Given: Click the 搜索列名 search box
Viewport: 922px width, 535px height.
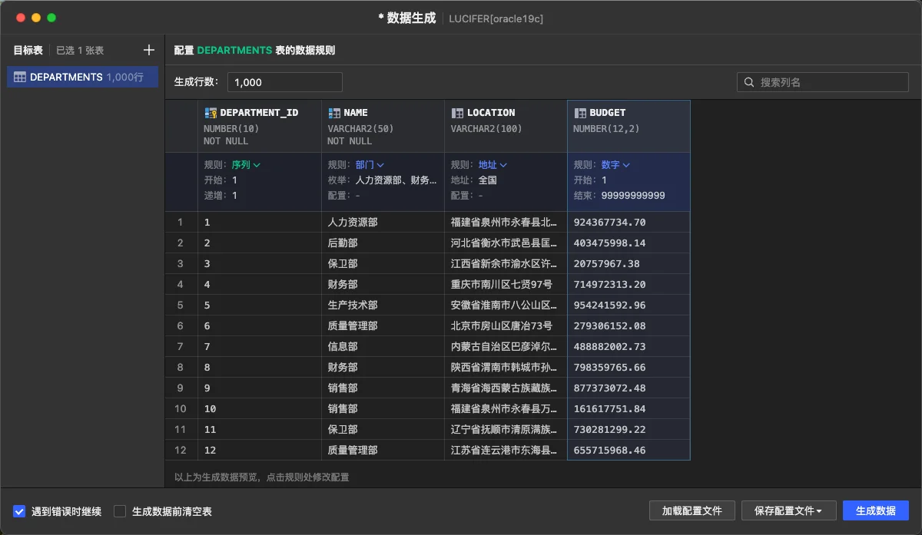Looking at the screenshot, I should click(823, 82).
